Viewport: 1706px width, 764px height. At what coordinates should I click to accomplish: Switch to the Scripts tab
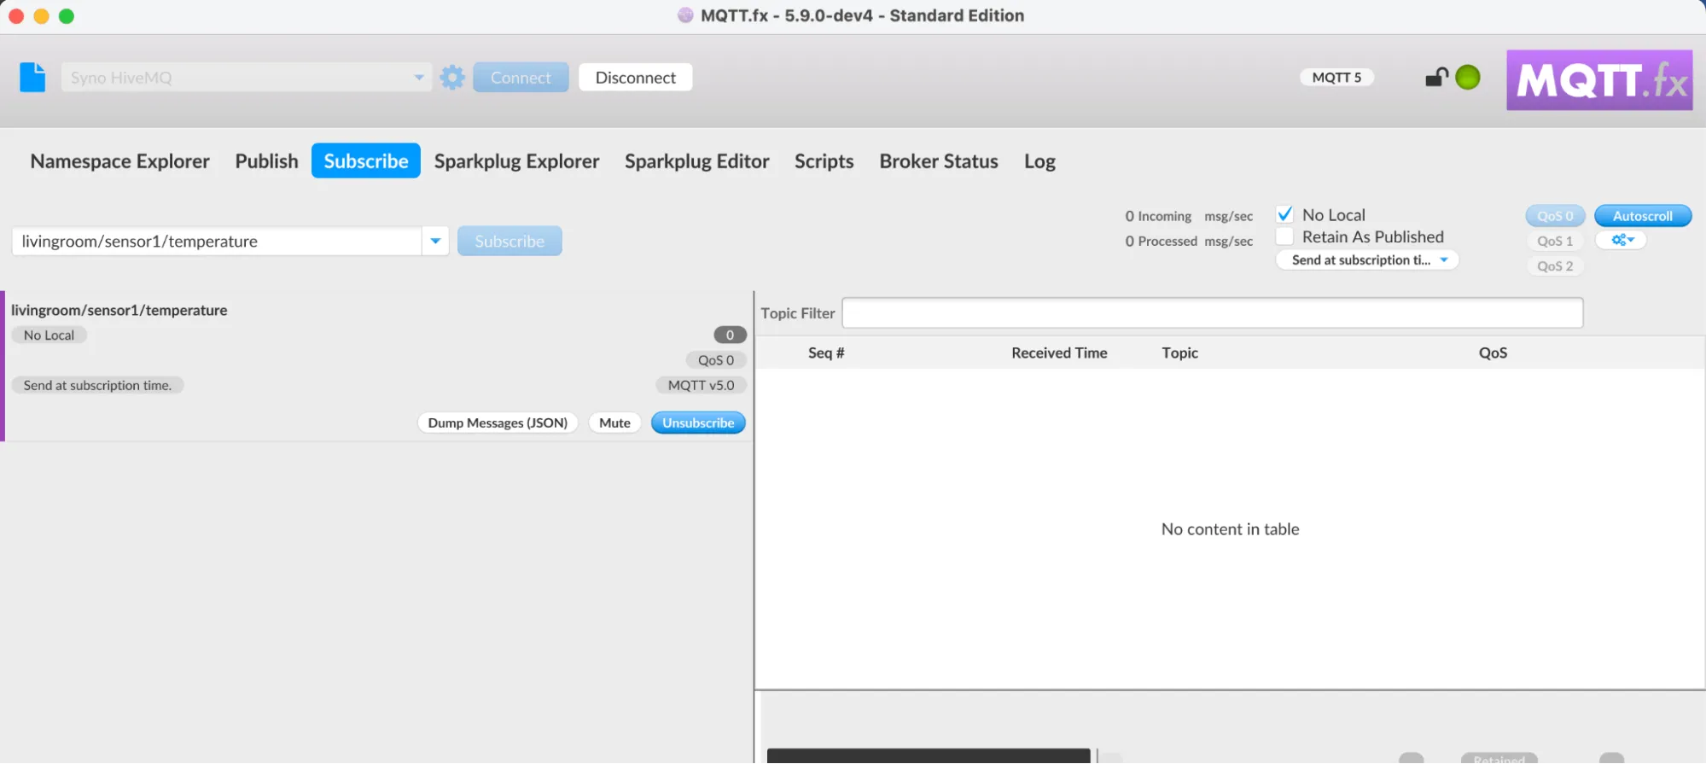[x=824, y=161]
